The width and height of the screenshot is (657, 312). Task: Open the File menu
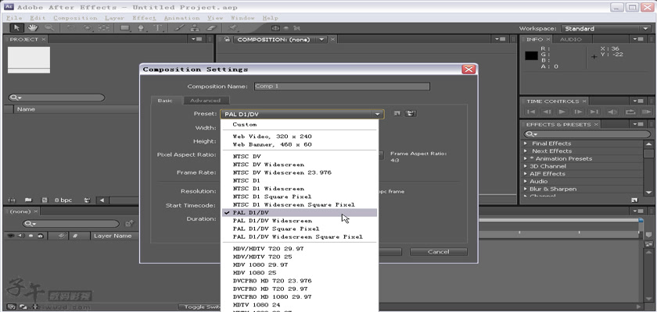(14, 18)
